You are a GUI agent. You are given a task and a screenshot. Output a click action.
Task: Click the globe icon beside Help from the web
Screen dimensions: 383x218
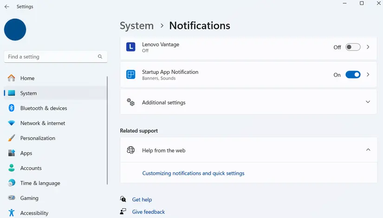coord(131,150)
